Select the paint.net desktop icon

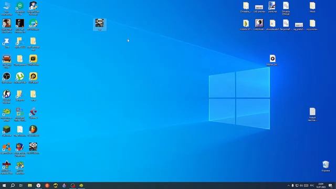coord(272,7)
